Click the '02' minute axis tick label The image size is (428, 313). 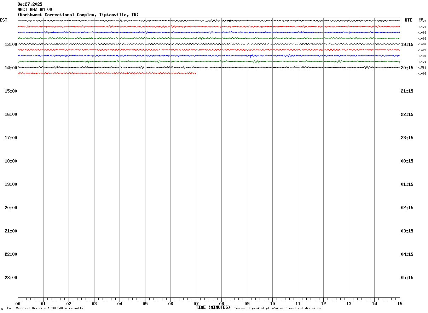[x=69, y=304]
